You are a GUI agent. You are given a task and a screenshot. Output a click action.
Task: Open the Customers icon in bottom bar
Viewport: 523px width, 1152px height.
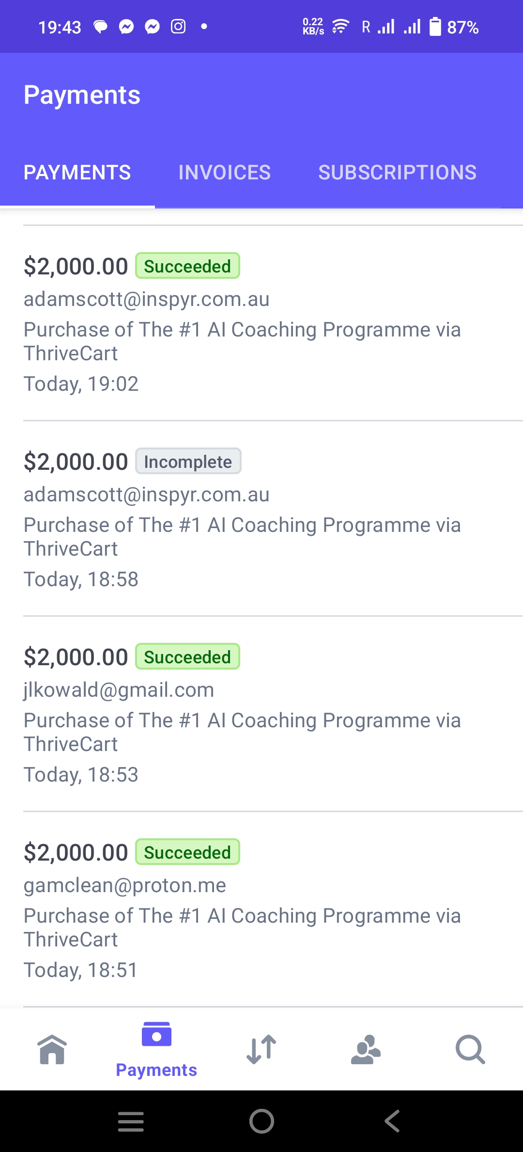[x=366, y=1049]
